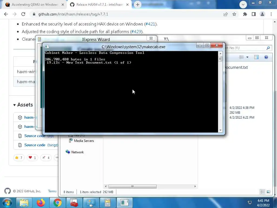The image size is (277, 208).
Task: Open pull request link #421
Action: point(150,24)
